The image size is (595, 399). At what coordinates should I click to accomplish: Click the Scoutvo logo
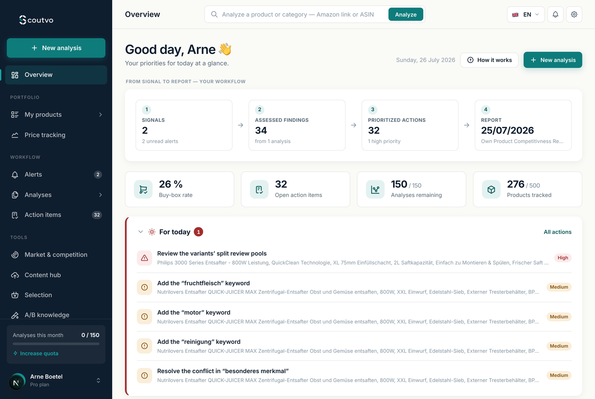(x=36, y=20)
